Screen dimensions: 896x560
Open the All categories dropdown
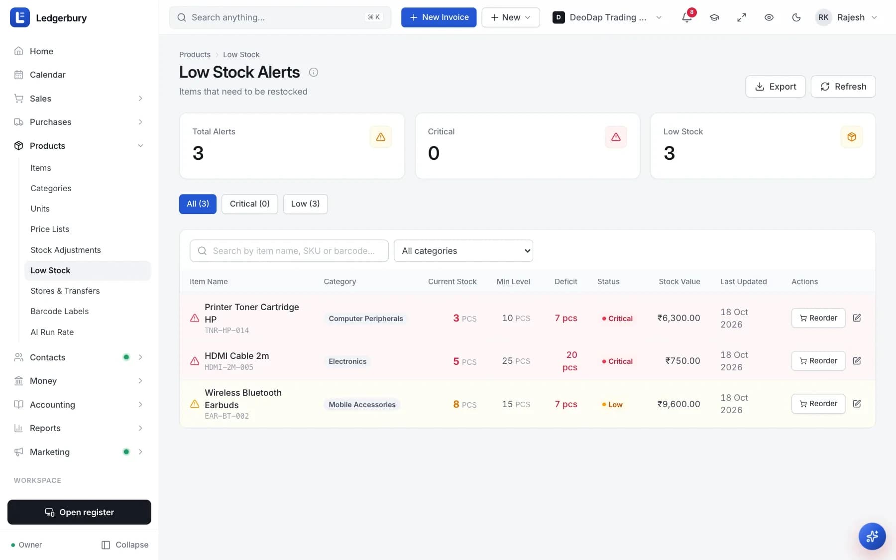[463, 251]
